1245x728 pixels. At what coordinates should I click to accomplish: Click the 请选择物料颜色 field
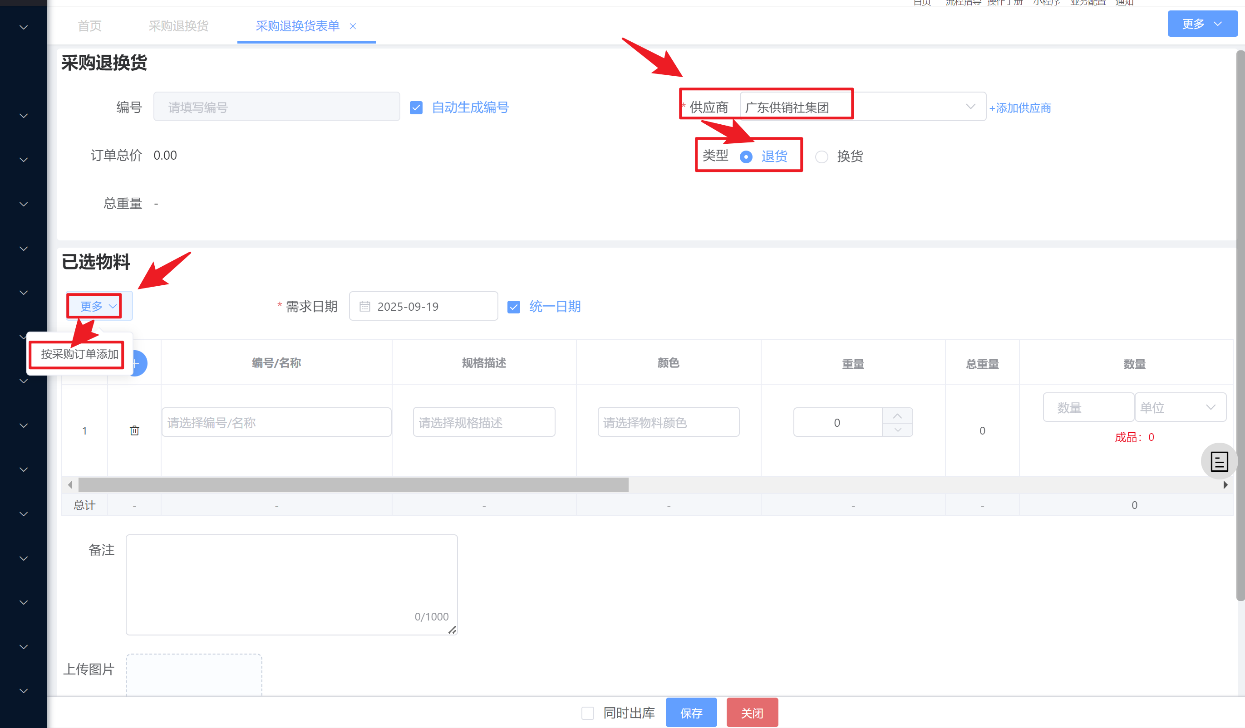click(669, 422)
